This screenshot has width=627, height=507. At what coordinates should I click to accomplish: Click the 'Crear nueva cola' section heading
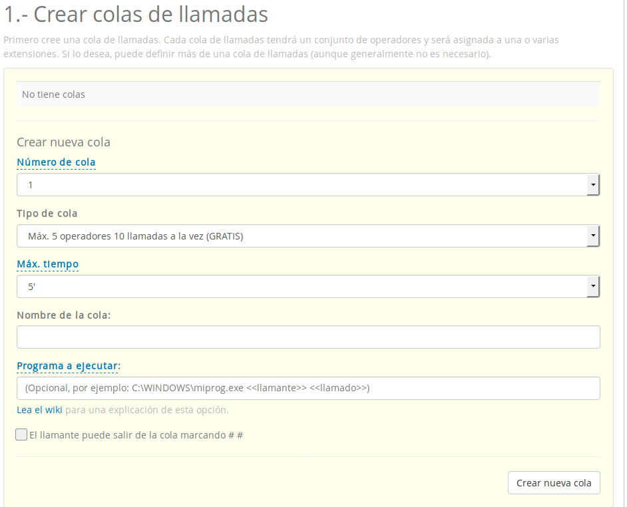tap(64, 142)
